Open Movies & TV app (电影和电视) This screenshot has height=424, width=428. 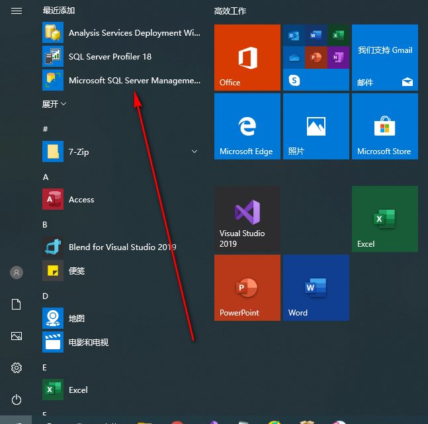pos(122,342)
